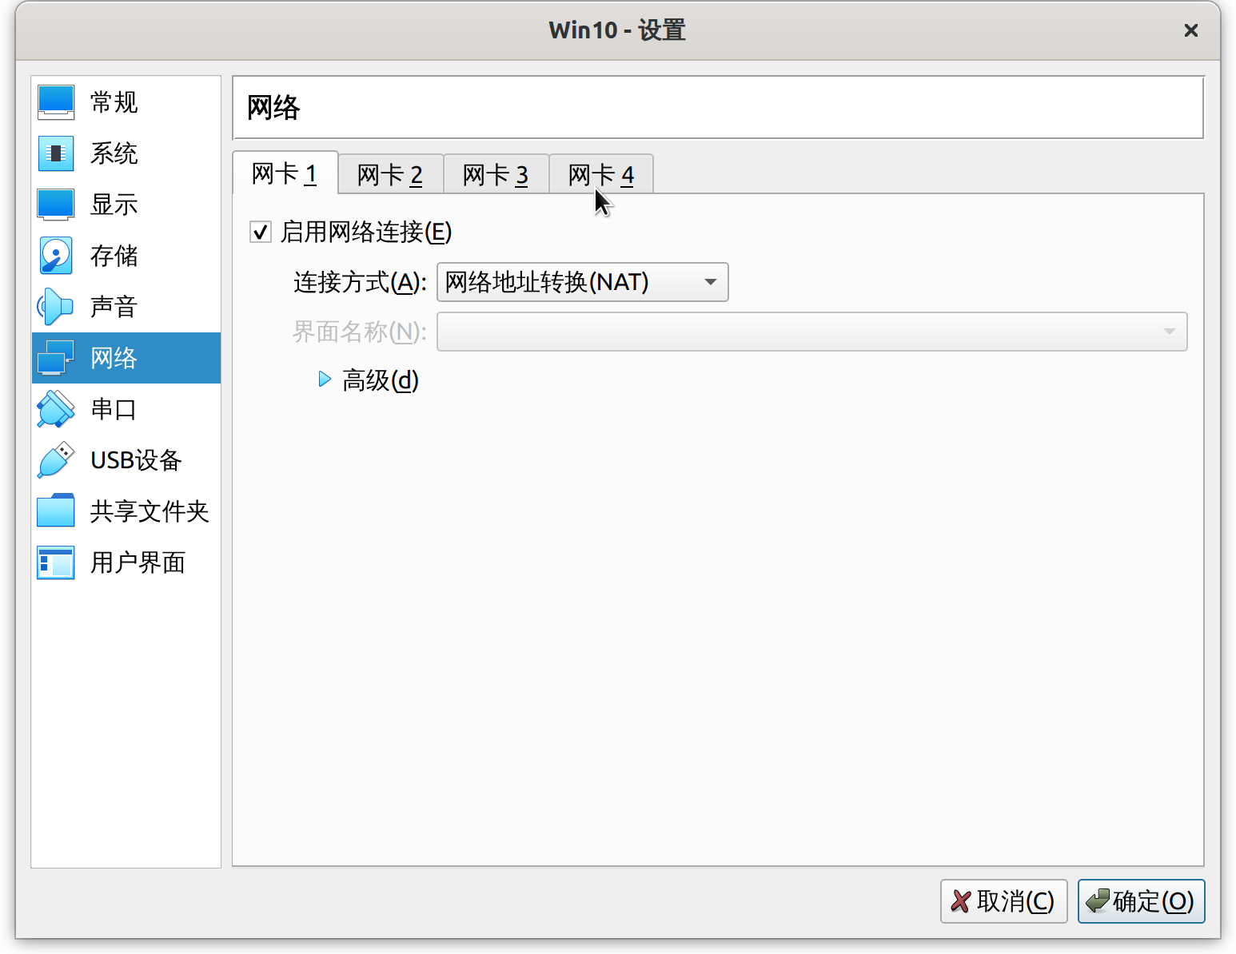This screenshot has height=954, width=1236.
Task: Click the USB设备 plug icon
Action: pos(56,460)
